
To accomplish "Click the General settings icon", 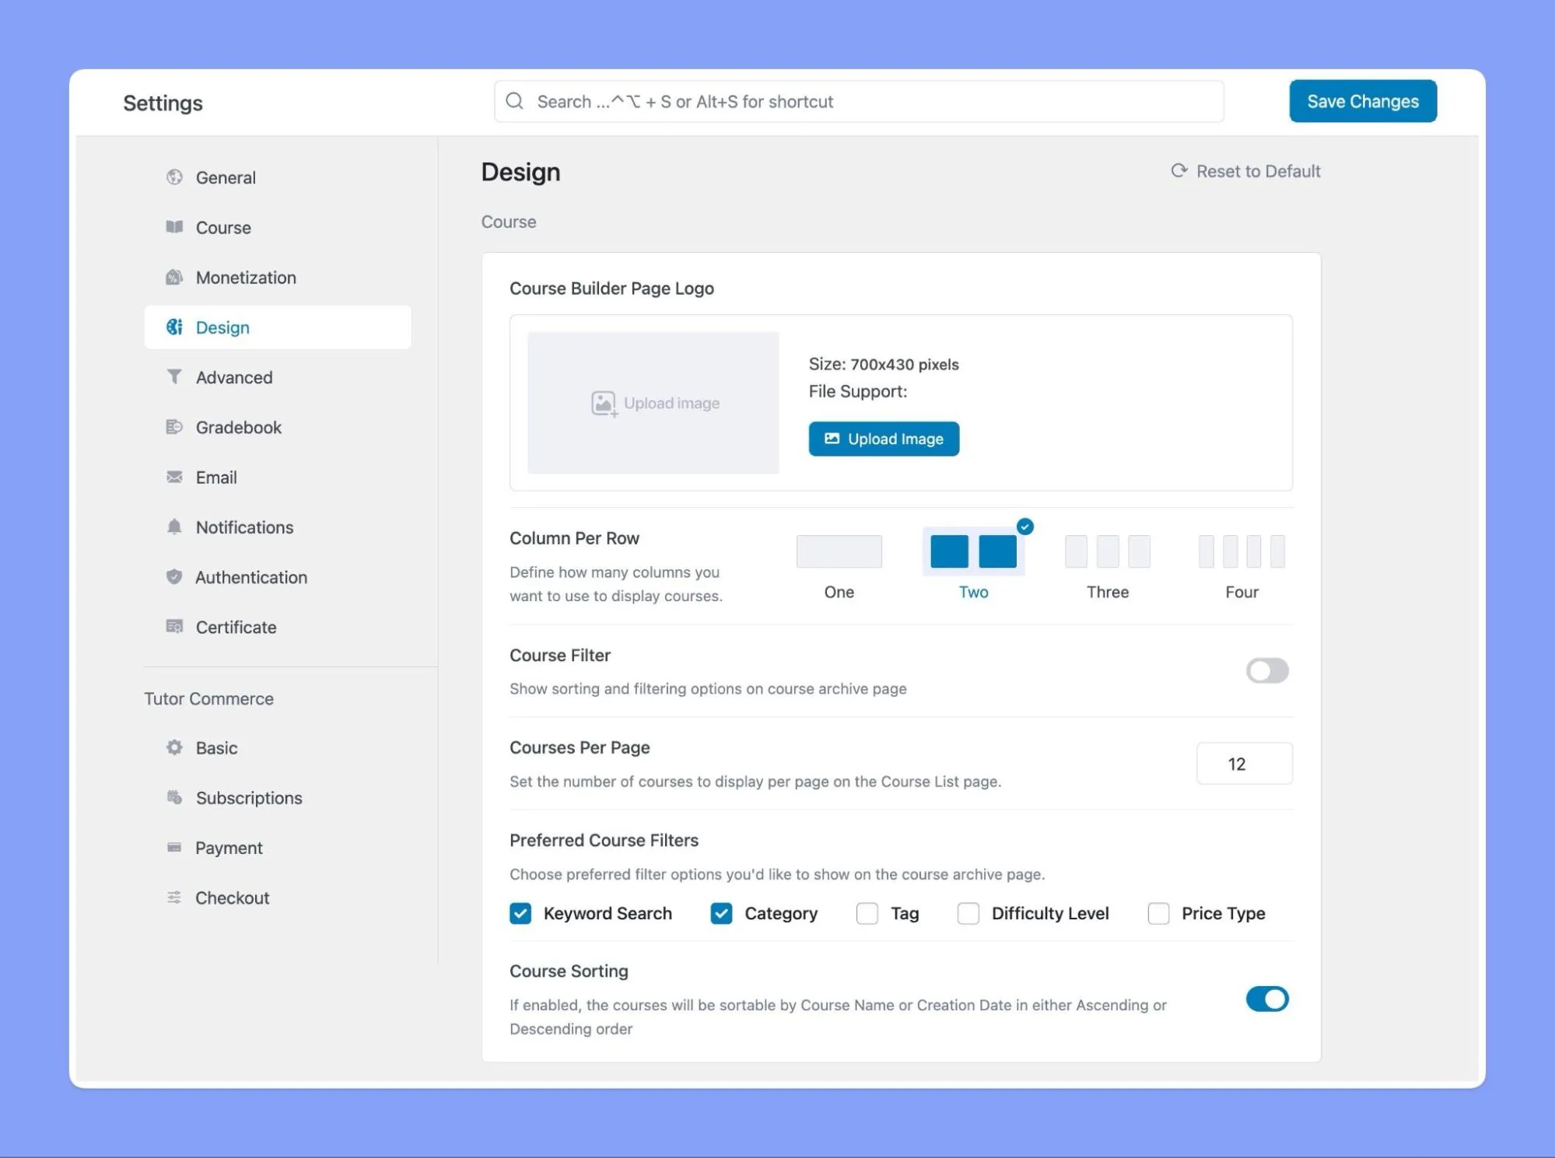I will pyautogui.click(x=174, y=177).
